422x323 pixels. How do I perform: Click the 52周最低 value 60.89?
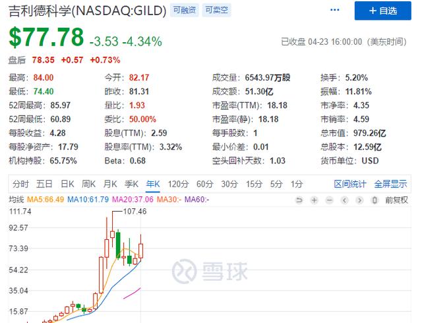pos(60,119)
